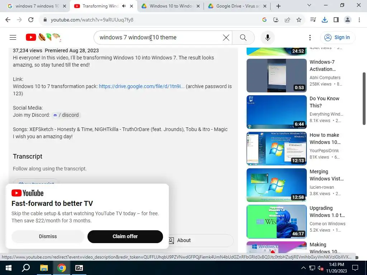Click the browser forward arrow
The image size is (367, 275).
click(19, 20)
